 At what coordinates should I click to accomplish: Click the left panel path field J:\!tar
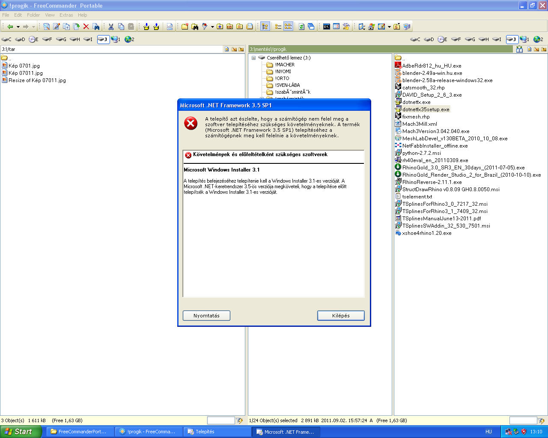(111, 49)
